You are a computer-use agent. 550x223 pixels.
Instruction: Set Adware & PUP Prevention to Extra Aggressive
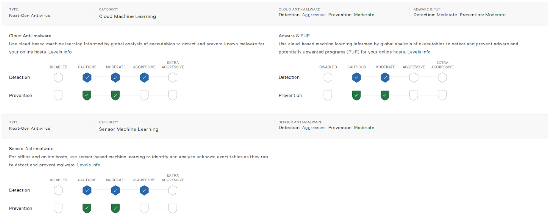442,95
